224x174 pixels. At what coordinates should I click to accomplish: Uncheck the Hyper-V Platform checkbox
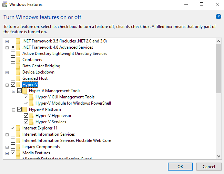(19, 109)
